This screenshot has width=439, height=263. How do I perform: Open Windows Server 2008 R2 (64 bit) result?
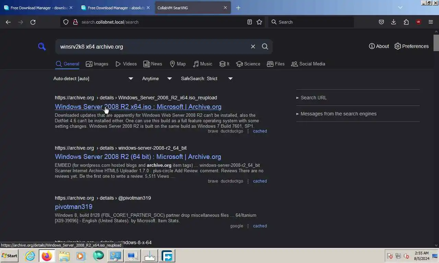(138, 156)
